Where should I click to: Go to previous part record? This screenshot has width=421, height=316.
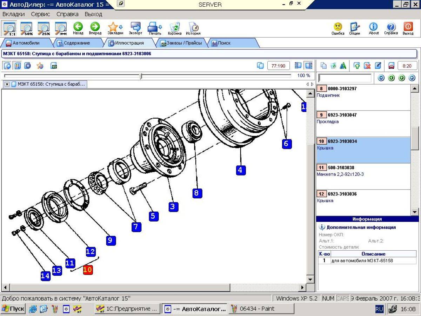(392, 78)
